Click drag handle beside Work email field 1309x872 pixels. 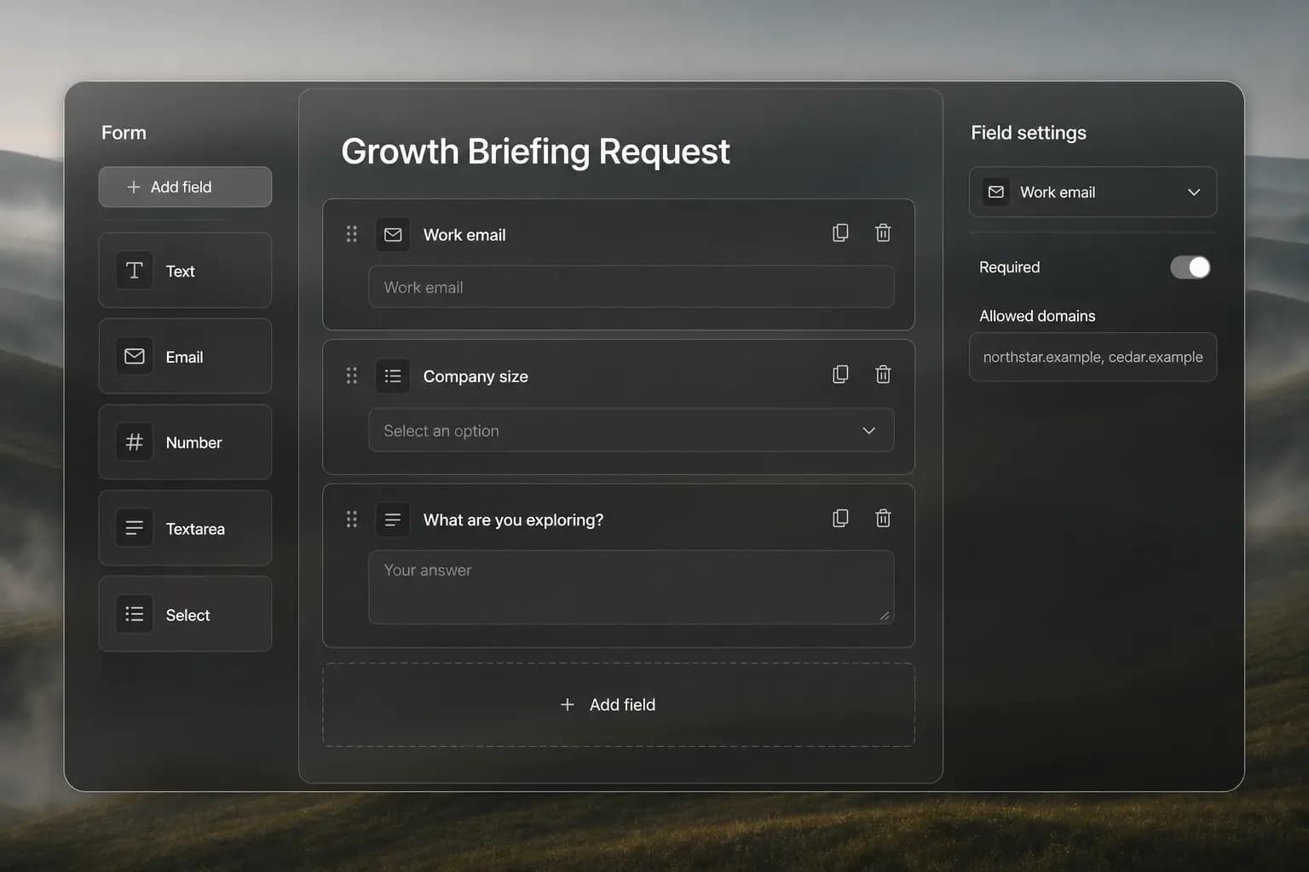point(351,234)
